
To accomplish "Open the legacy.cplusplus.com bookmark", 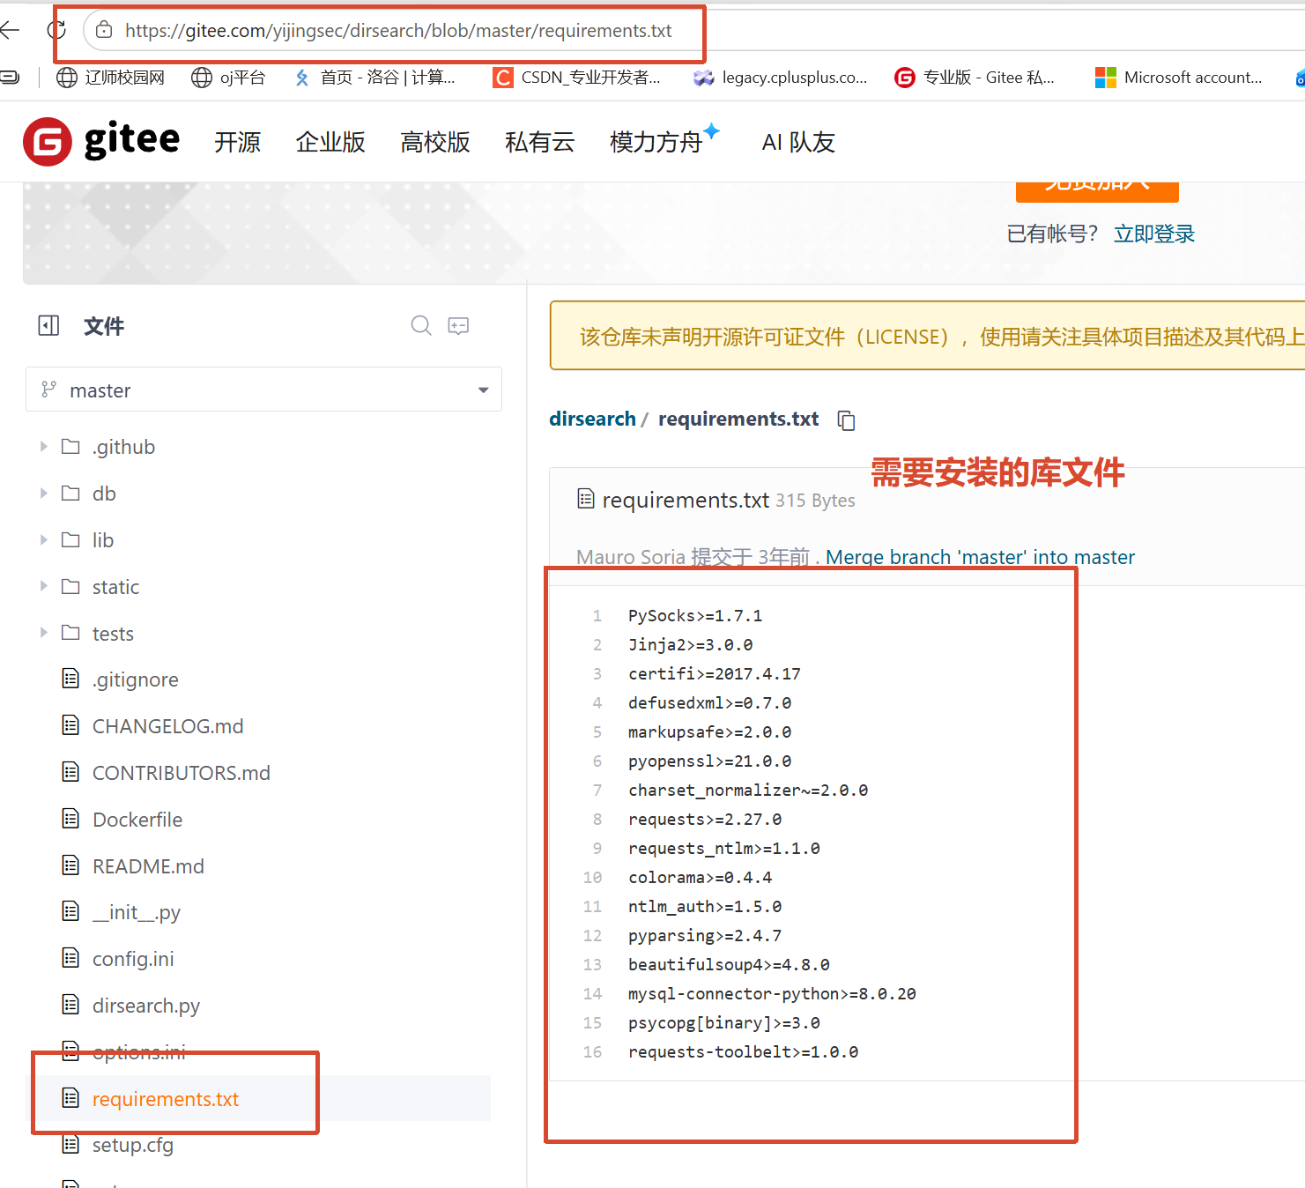I will click(x=780, y=78).
